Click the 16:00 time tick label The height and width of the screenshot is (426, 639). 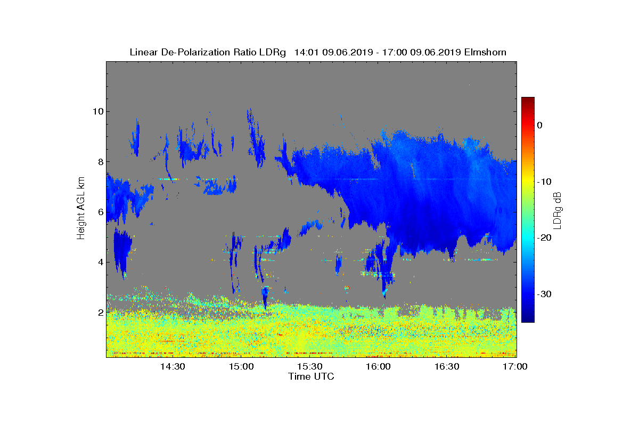379,366
